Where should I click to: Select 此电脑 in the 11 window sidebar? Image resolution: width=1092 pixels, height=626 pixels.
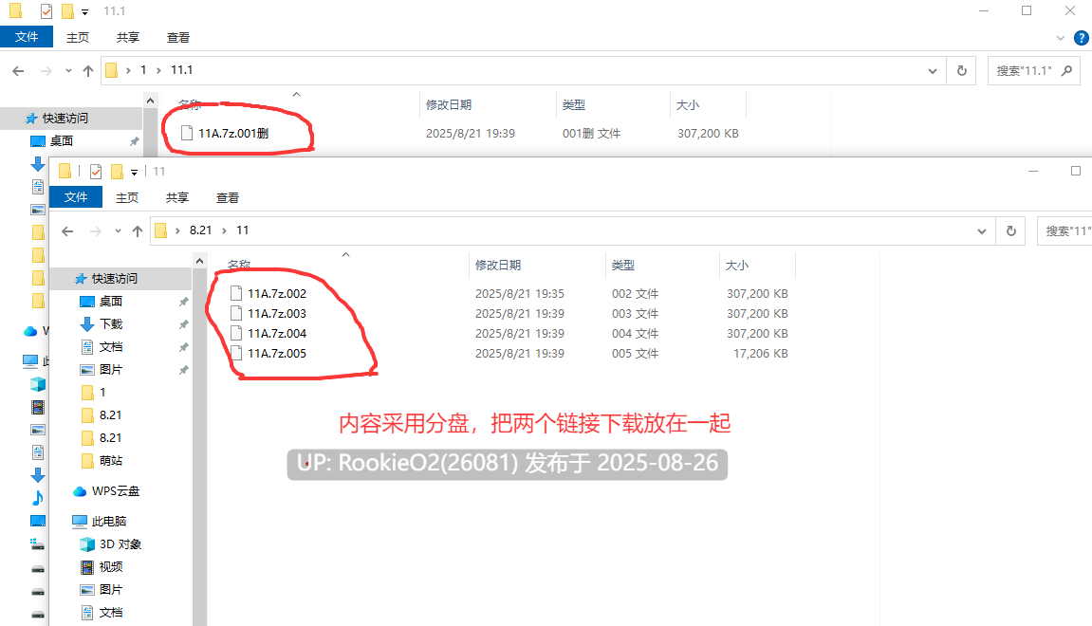tap(109, 521)
